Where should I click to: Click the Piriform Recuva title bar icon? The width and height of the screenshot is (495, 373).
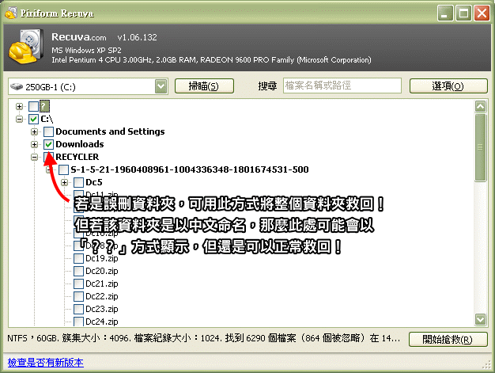[x=11, y=13]
